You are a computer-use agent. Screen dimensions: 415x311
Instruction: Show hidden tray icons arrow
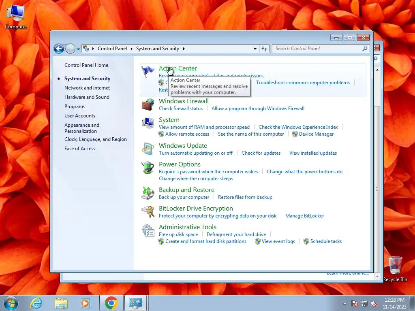click(x=344, y=303)
